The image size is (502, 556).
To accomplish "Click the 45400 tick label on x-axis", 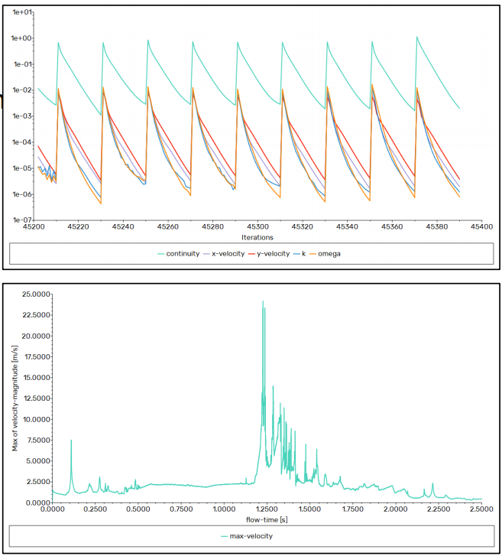I will tap(481, 227).
